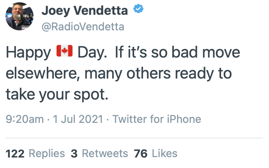This screenshot has width=269, height=168.
Task: Select the 1 Jul 2021 date
Action: (78, 119)
